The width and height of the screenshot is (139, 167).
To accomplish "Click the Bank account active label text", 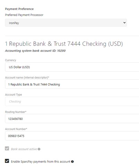I will click(24, 149).
